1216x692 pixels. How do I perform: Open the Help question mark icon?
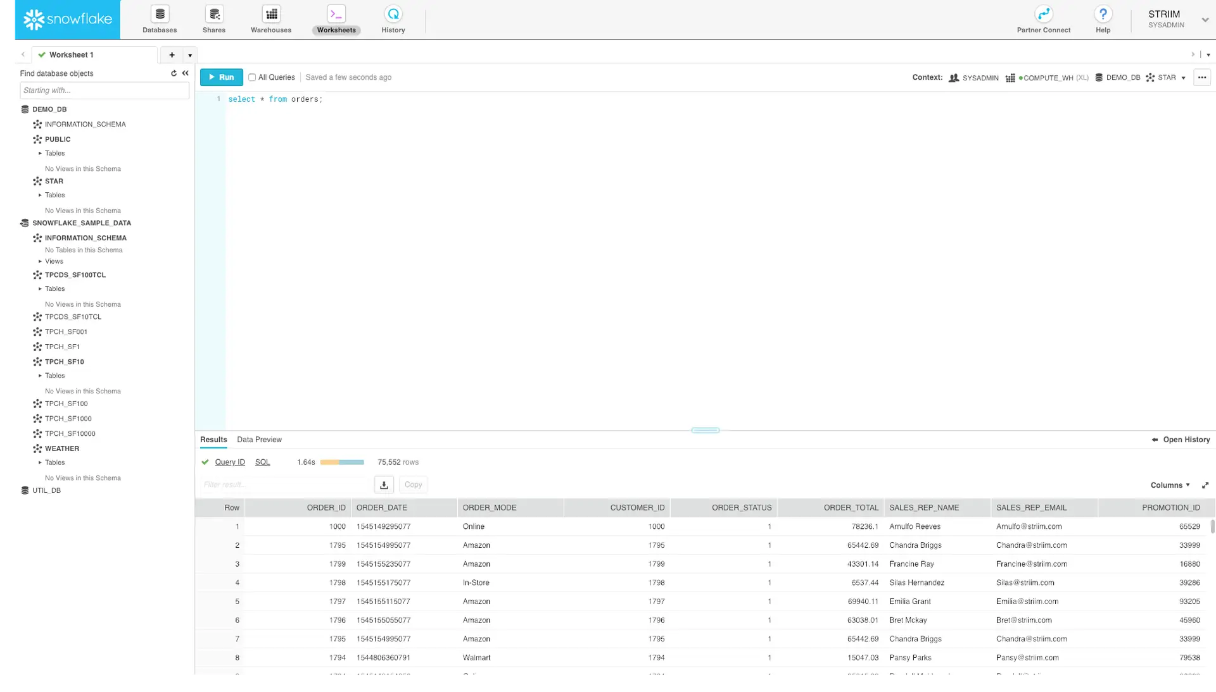point(1103,15)
